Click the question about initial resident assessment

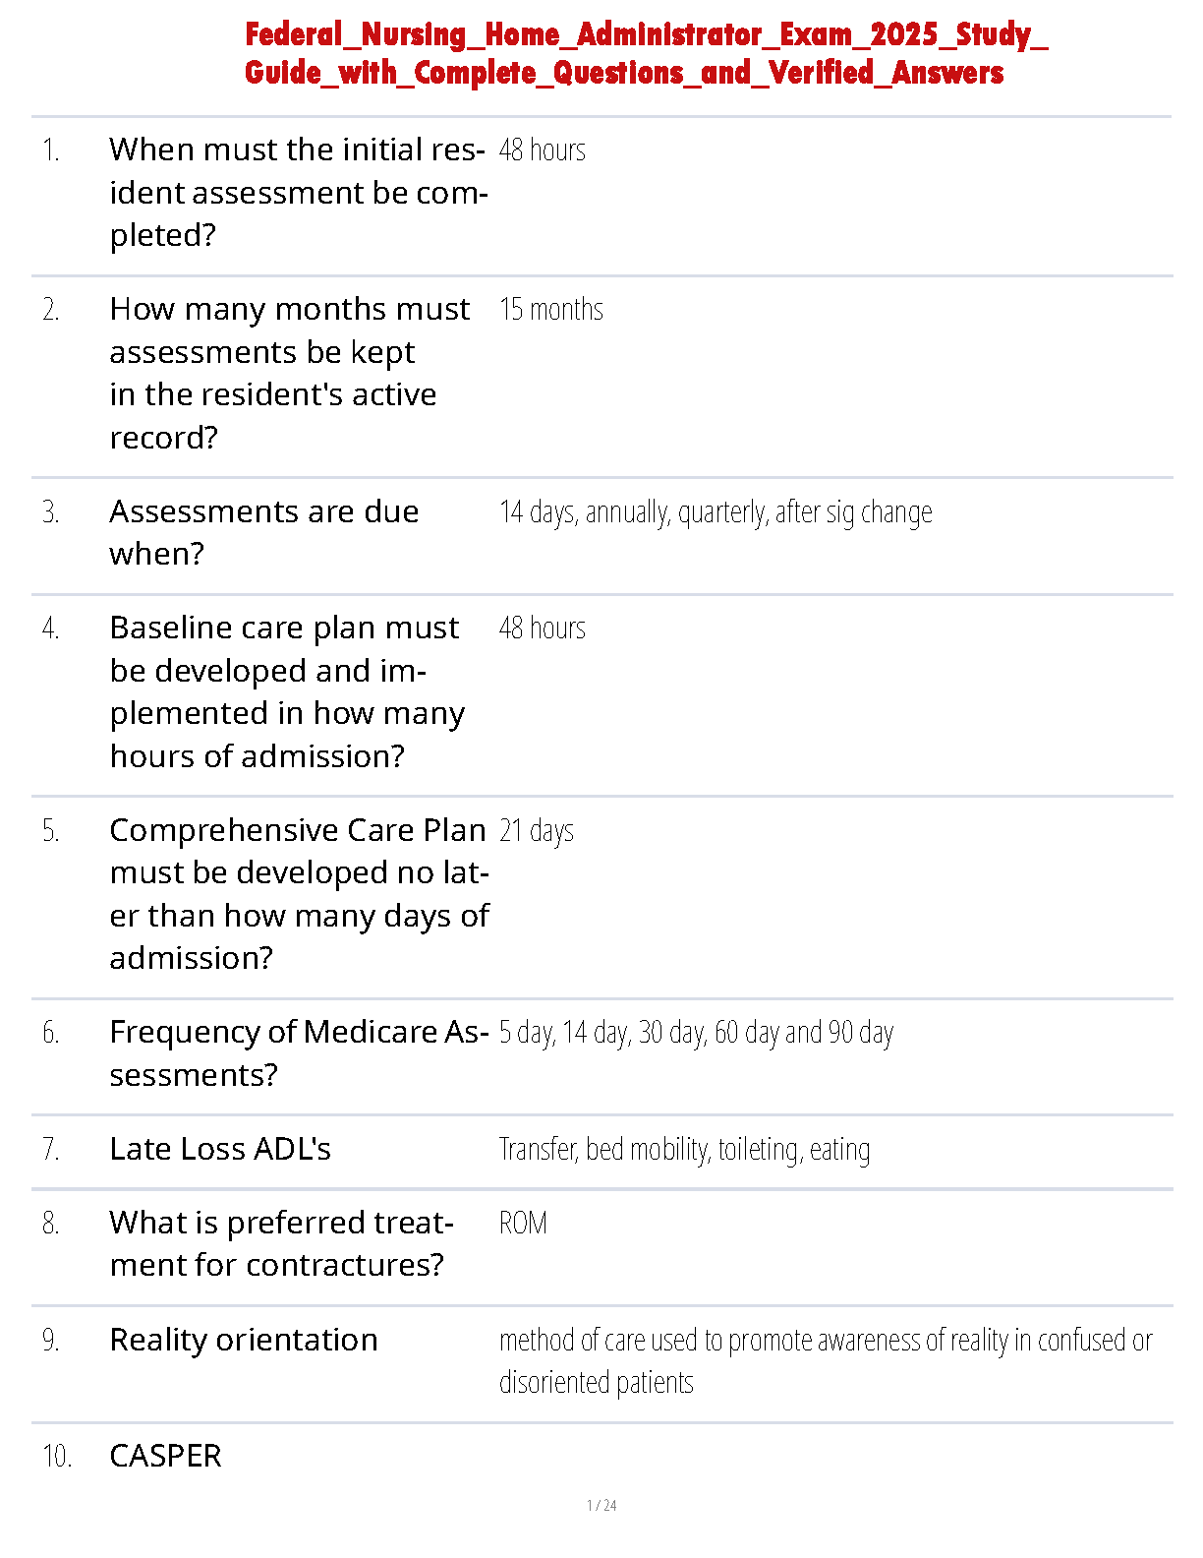pyautogui.click(x=298, y=192)
